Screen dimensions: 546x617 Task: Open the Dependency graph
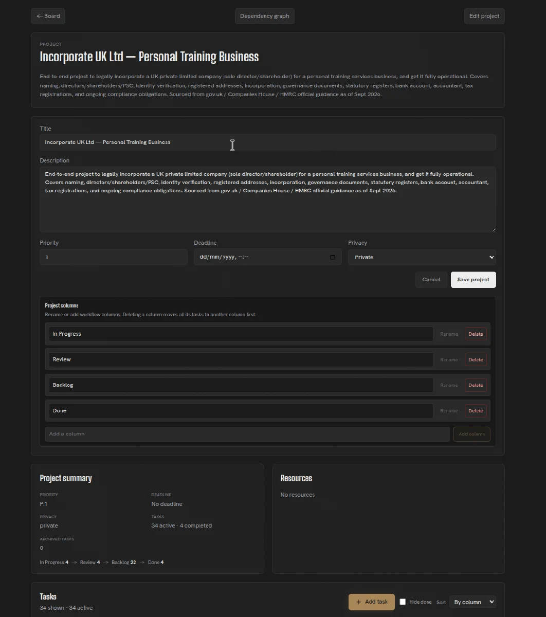[264, 16]
